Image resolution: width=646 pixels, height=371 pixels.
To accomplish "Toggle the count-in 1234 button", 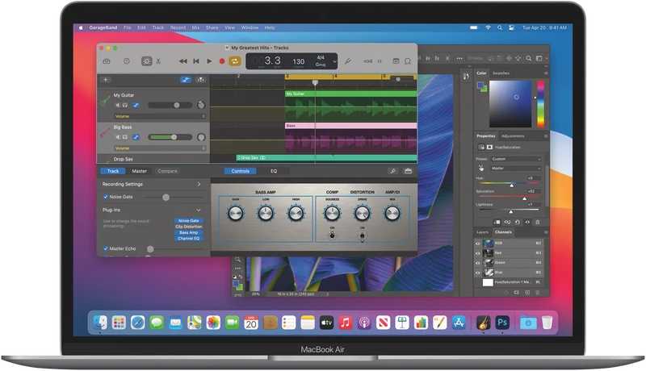I will tap(367, 61).
